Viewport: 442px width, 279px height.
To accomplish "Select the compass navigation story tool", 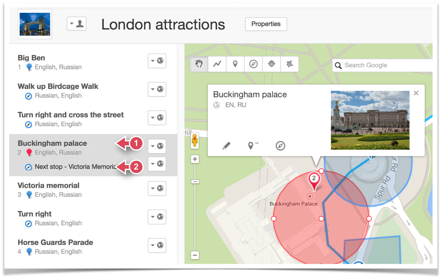I will pyautogui.click(x=253, y=64).
